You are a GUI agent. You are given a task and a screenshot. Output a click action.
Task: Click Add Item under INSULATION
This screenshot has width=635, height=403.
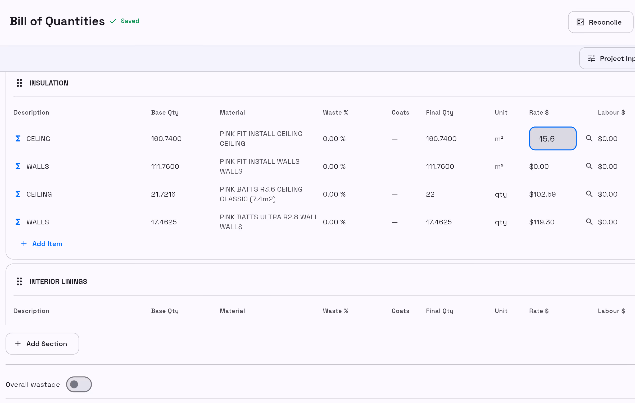[x=42, y=244]
